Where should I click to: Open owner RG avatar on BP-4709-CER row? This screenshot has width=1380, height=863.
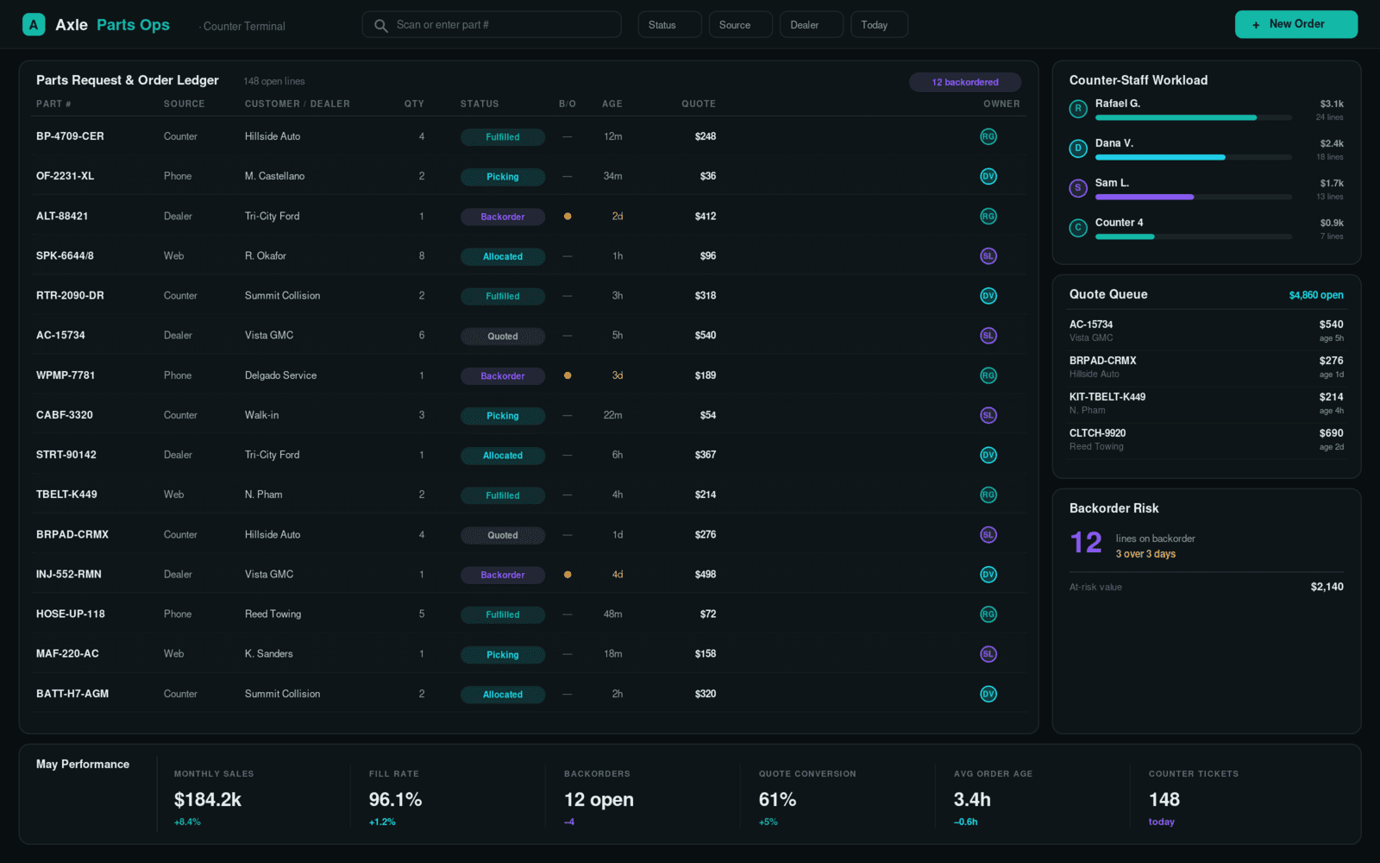tap(988, 136)
